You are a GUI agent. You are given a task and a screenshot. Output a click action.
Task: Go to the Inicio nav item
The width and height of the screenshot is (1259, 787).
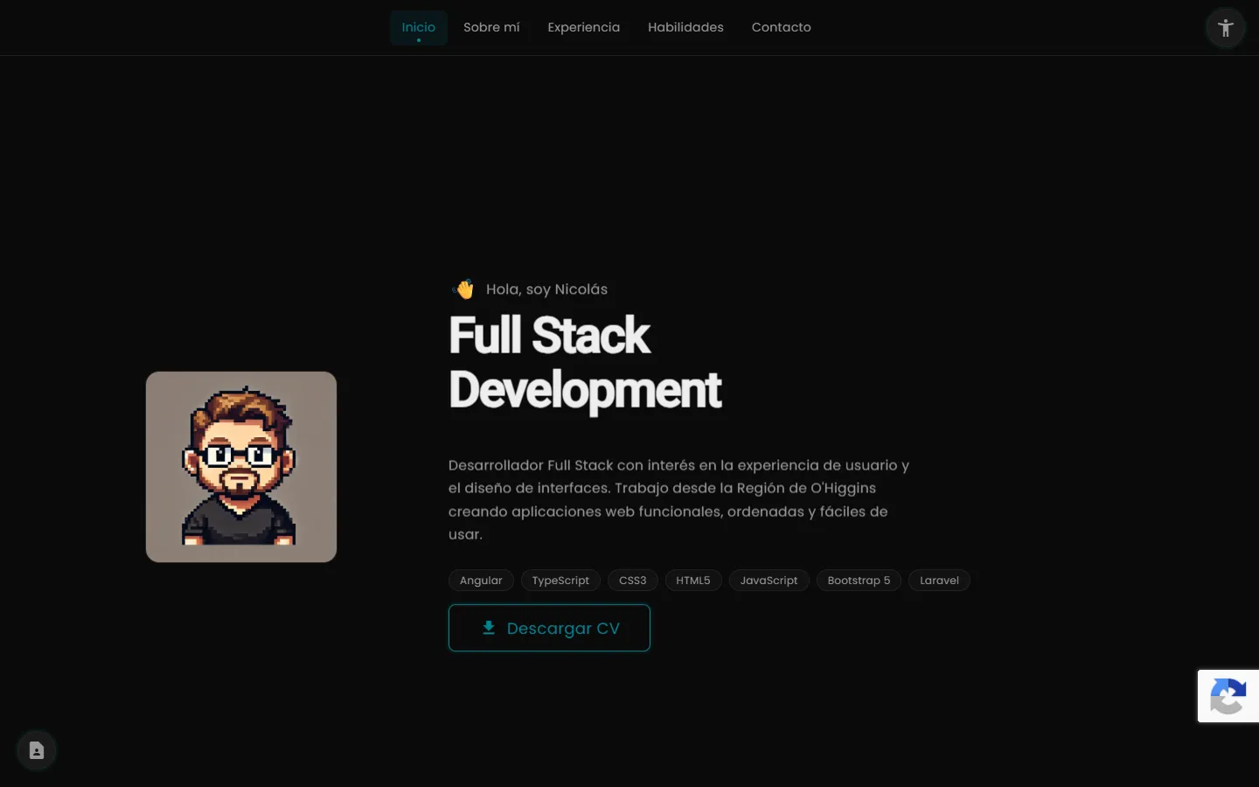(x=419, y=28)
